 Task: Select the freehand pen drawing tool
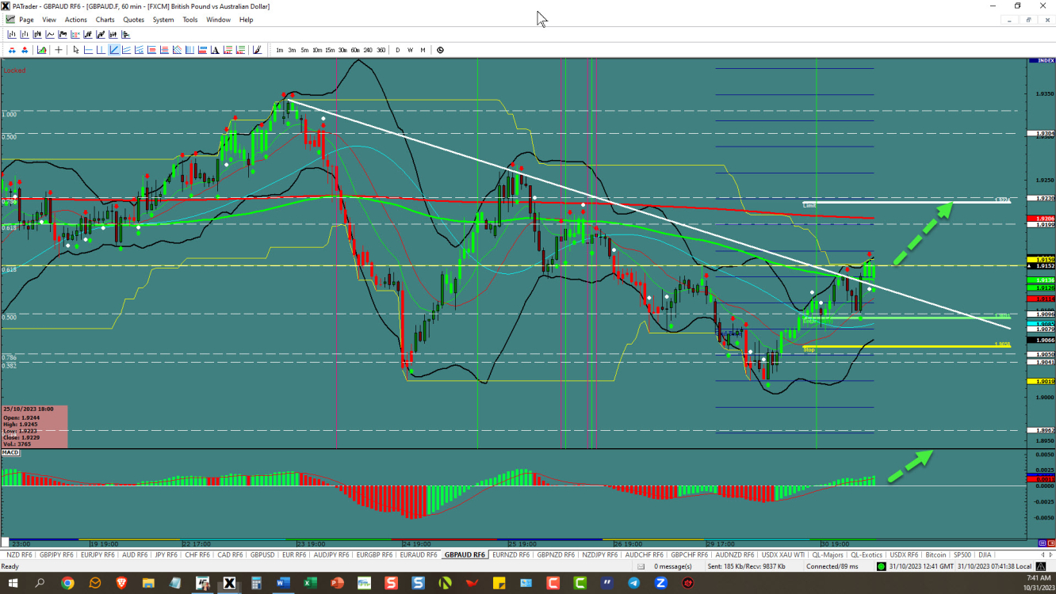(x=257, y=50)
